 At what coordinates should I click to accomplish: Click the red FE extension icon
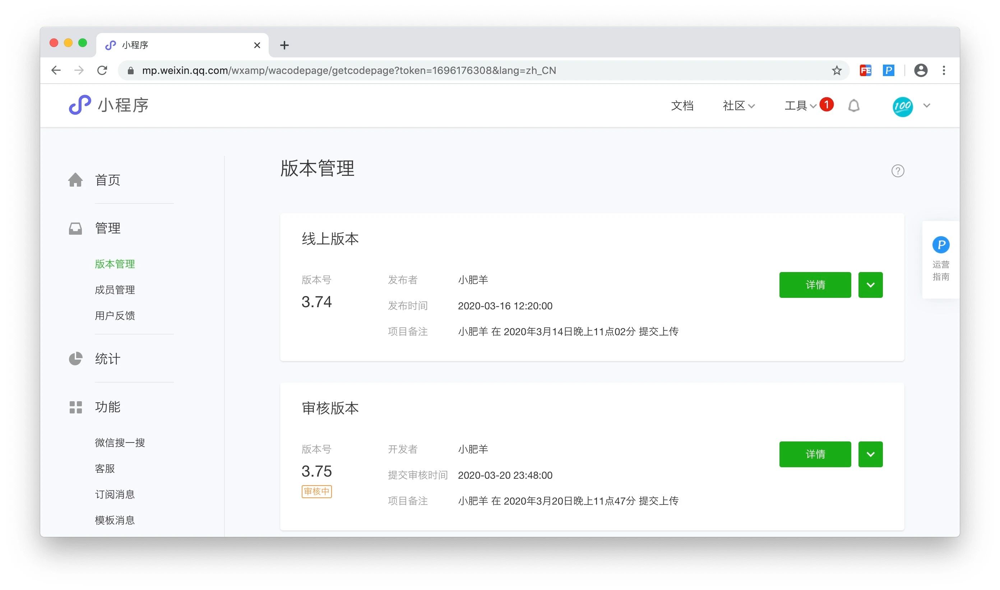(x=865, y=70)
